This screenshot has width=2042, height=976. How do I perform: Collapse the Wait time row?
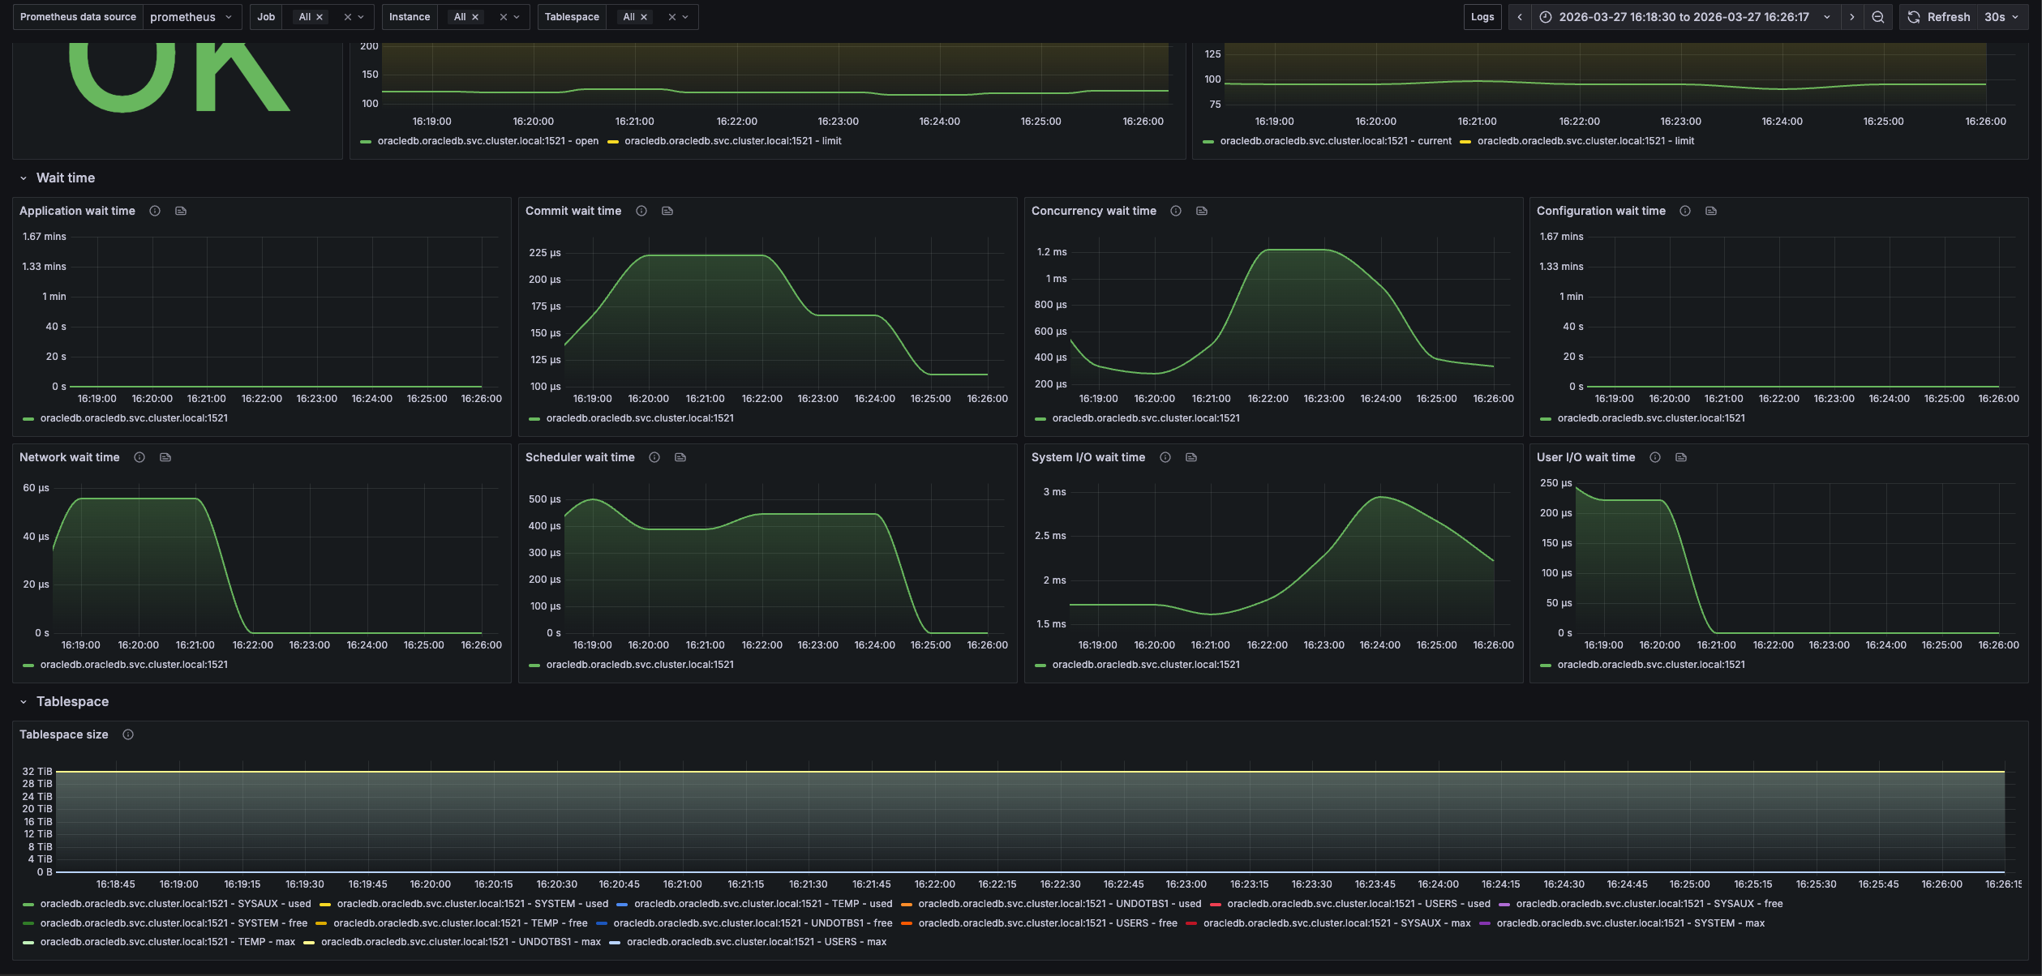click(x=24, y=178)
